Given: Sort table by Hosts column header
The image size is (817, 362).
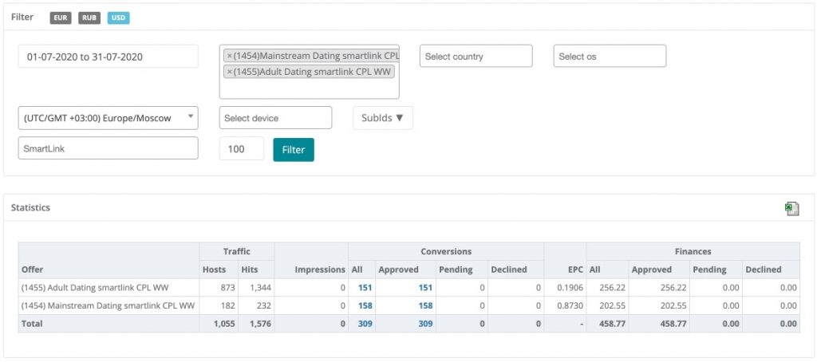Looking at the screenshot, I should pyautogui.click(x=213, y=270).
